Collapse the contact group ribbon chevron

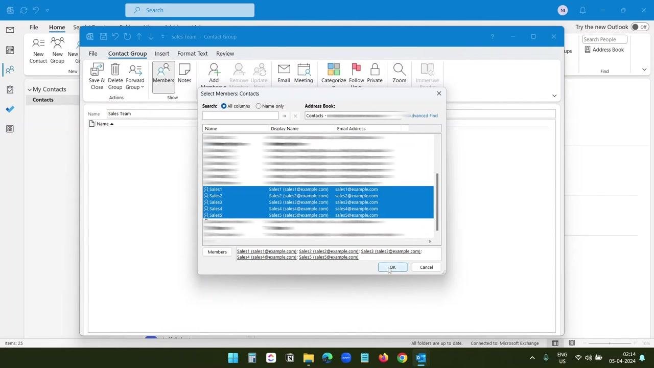click(554, 96)
